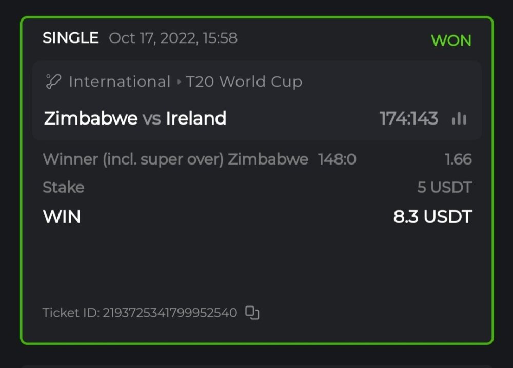
Task: Click the 8.3 USDT win amount
Action: click(432, 217)
